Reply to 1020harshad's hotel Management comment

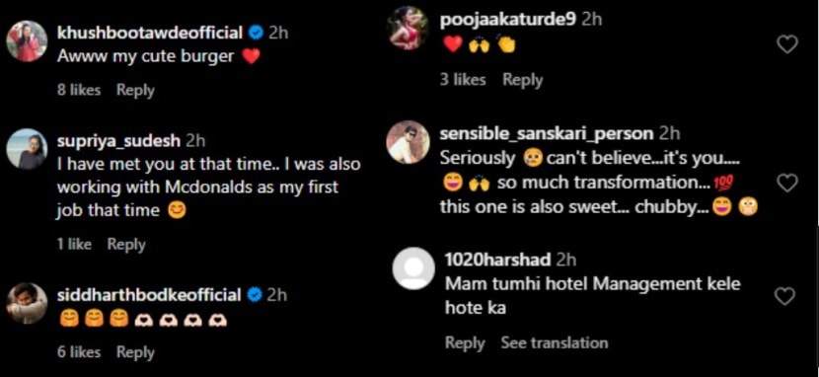point(465,343)
